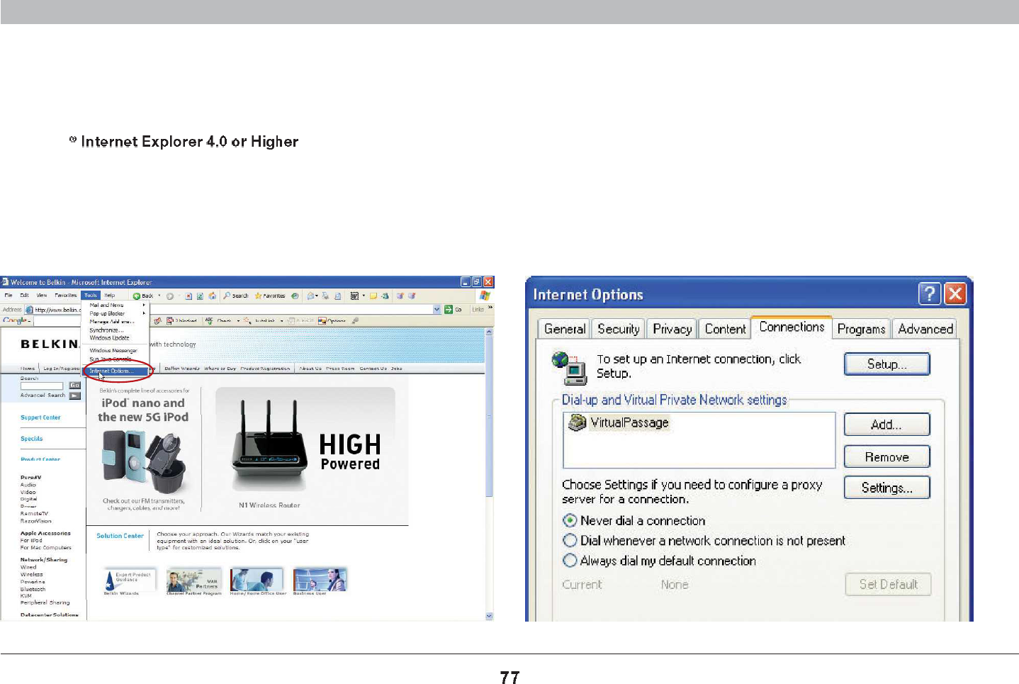Click the Mail envelope icon in IE toolbar
The width and height of the screenshot is (1019, 684).
pyautogui.click(x=310, y=296)
